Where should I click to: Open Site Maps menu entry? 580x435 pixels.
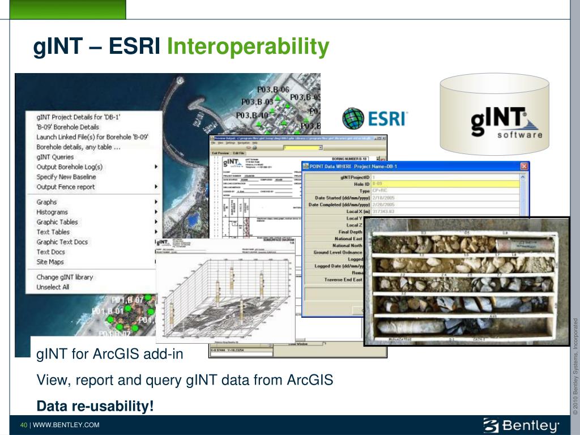[x=50, y=262]
